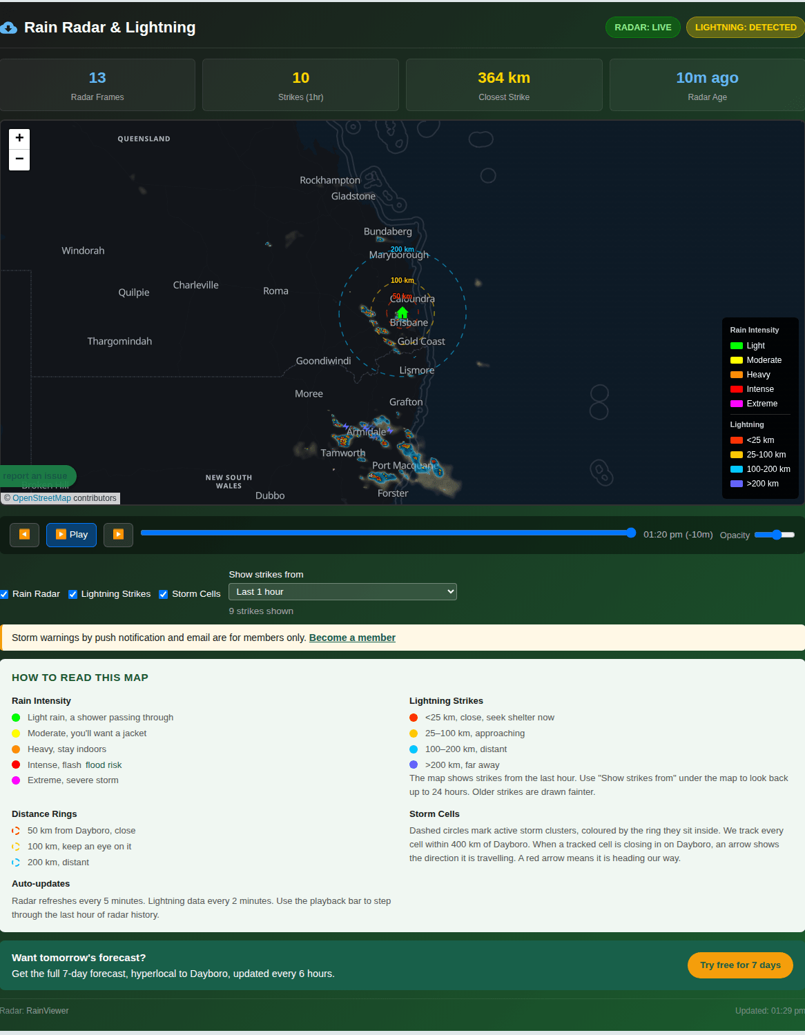Viewport: 805px width, 1035px height.
Task: Adjust the Opacity slider
Action: (x=775, y=535)
